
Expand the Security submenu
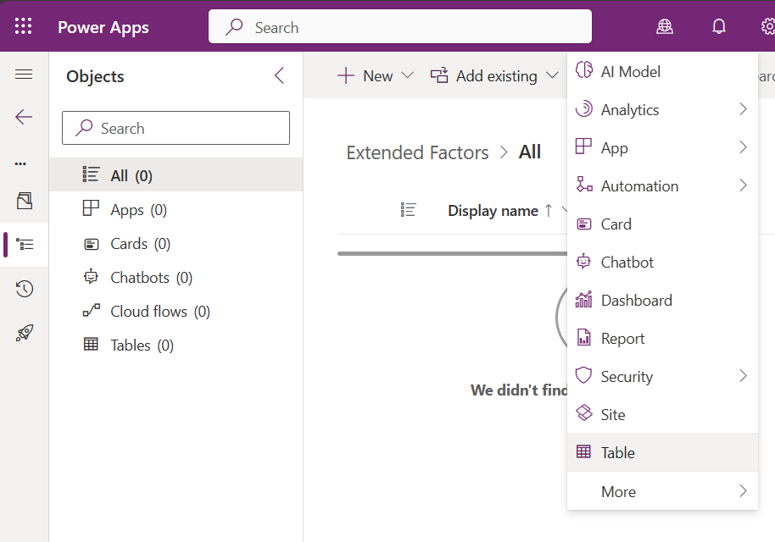click(x=662, y=376)
